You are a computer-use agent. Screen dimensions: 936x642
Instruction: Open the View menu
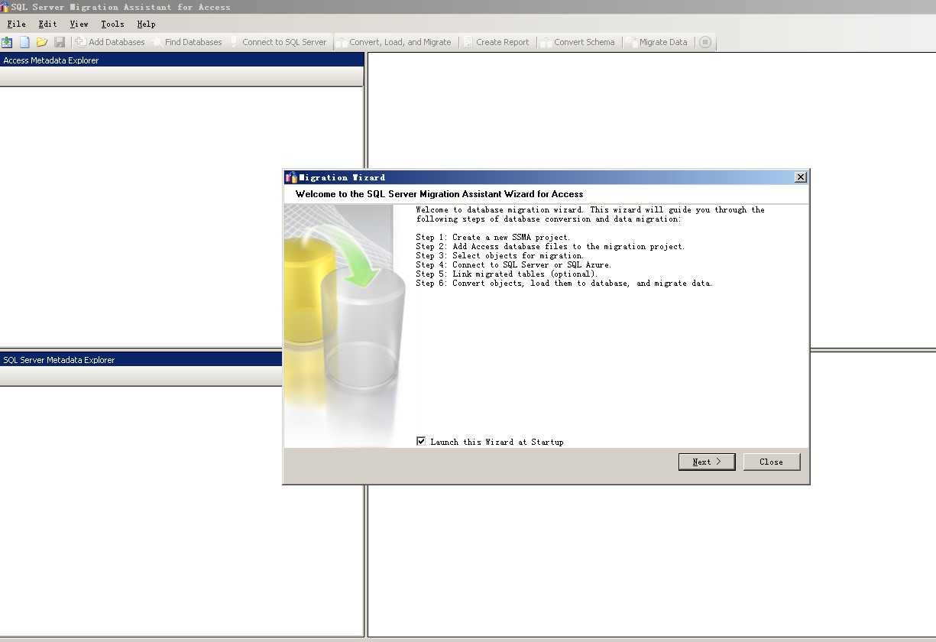tap(79, 24)
